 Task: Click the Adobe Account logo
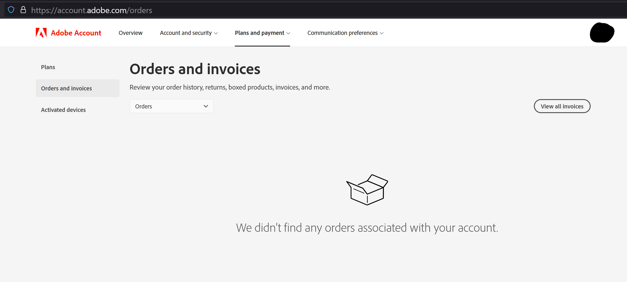coord(69,33)
